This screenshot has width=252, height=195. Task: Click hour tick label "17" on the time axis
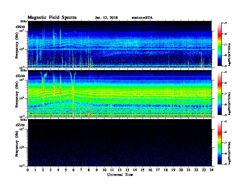[x=158, y=170]
